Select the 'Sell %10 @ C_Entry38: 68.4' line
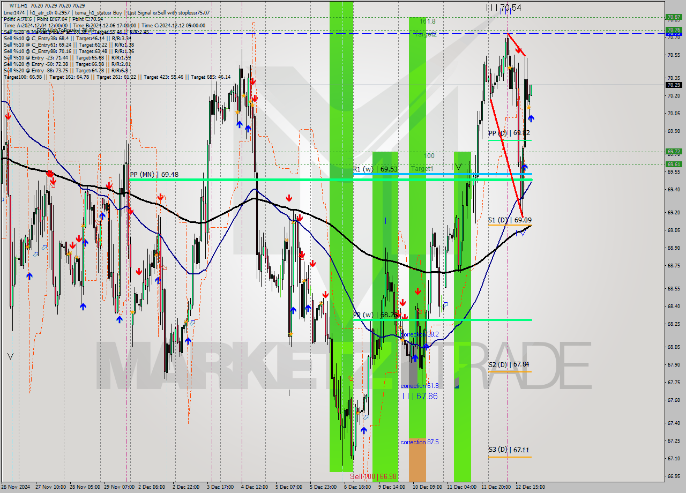 click(68, 38)
